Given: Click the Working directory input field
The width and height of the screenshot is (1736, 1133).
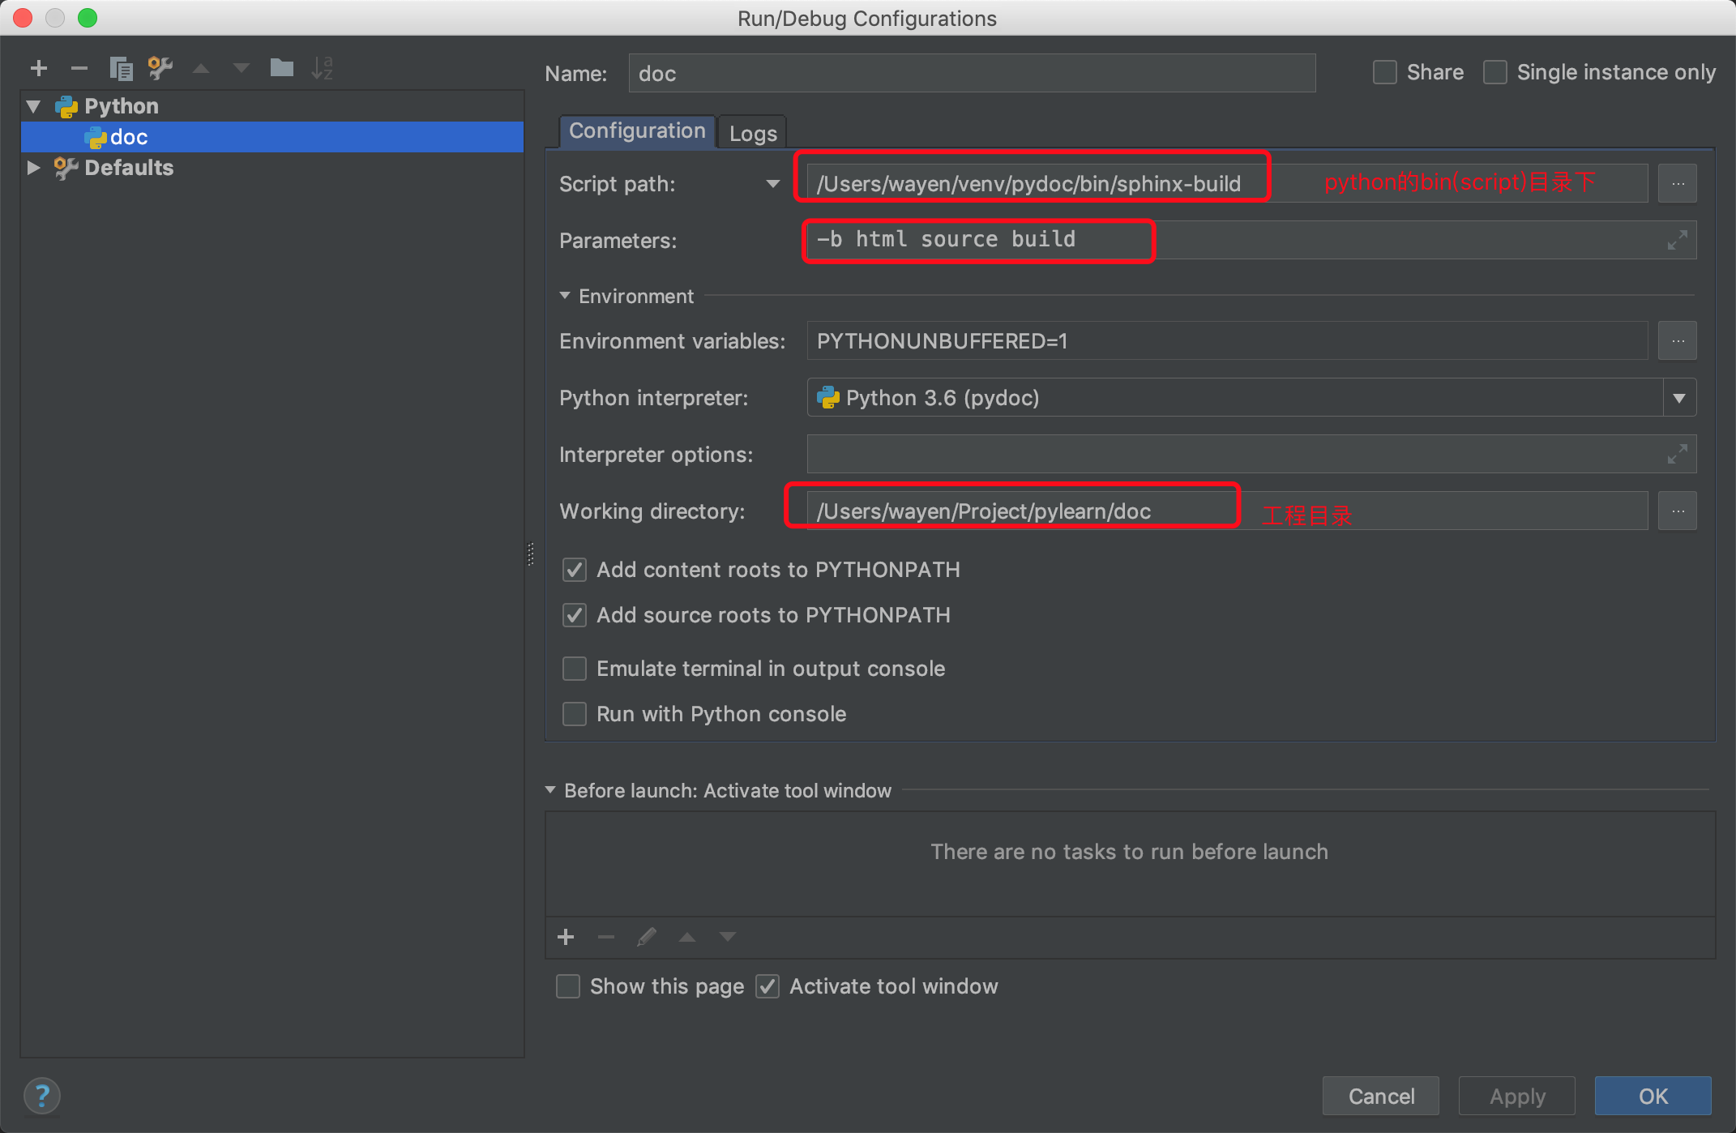Looking at the screenshot, I should pos(1227,511).
